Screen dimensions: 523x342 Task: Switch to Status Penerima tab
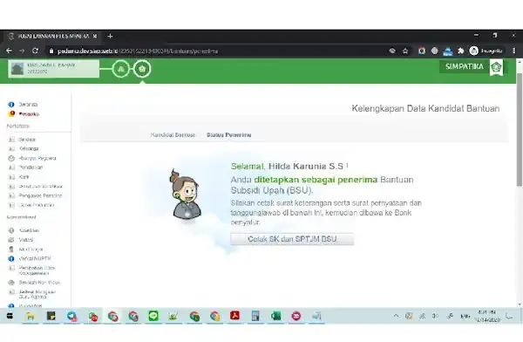click(x=228, y=134)
